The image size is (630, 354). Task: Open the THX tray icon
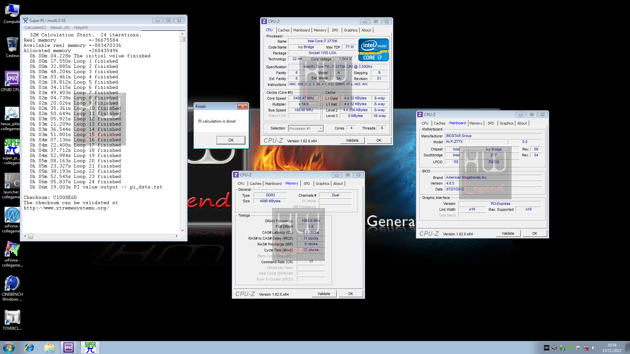pos(547,348)
